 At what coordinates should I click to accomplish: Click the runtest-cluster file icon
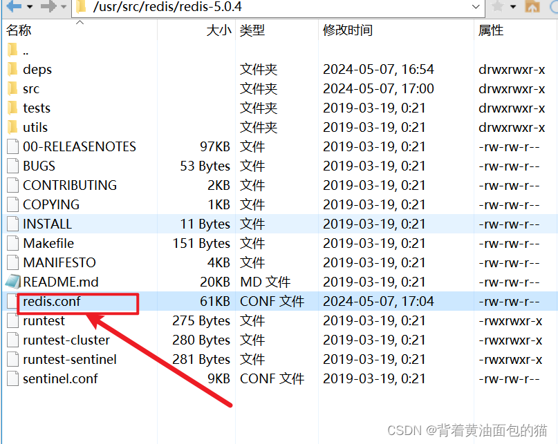click(13, 340)
